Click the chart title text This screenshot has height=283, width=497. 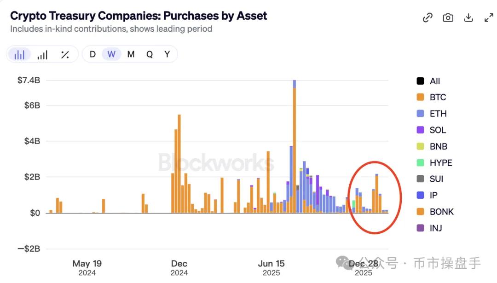(x=139, y=16)
